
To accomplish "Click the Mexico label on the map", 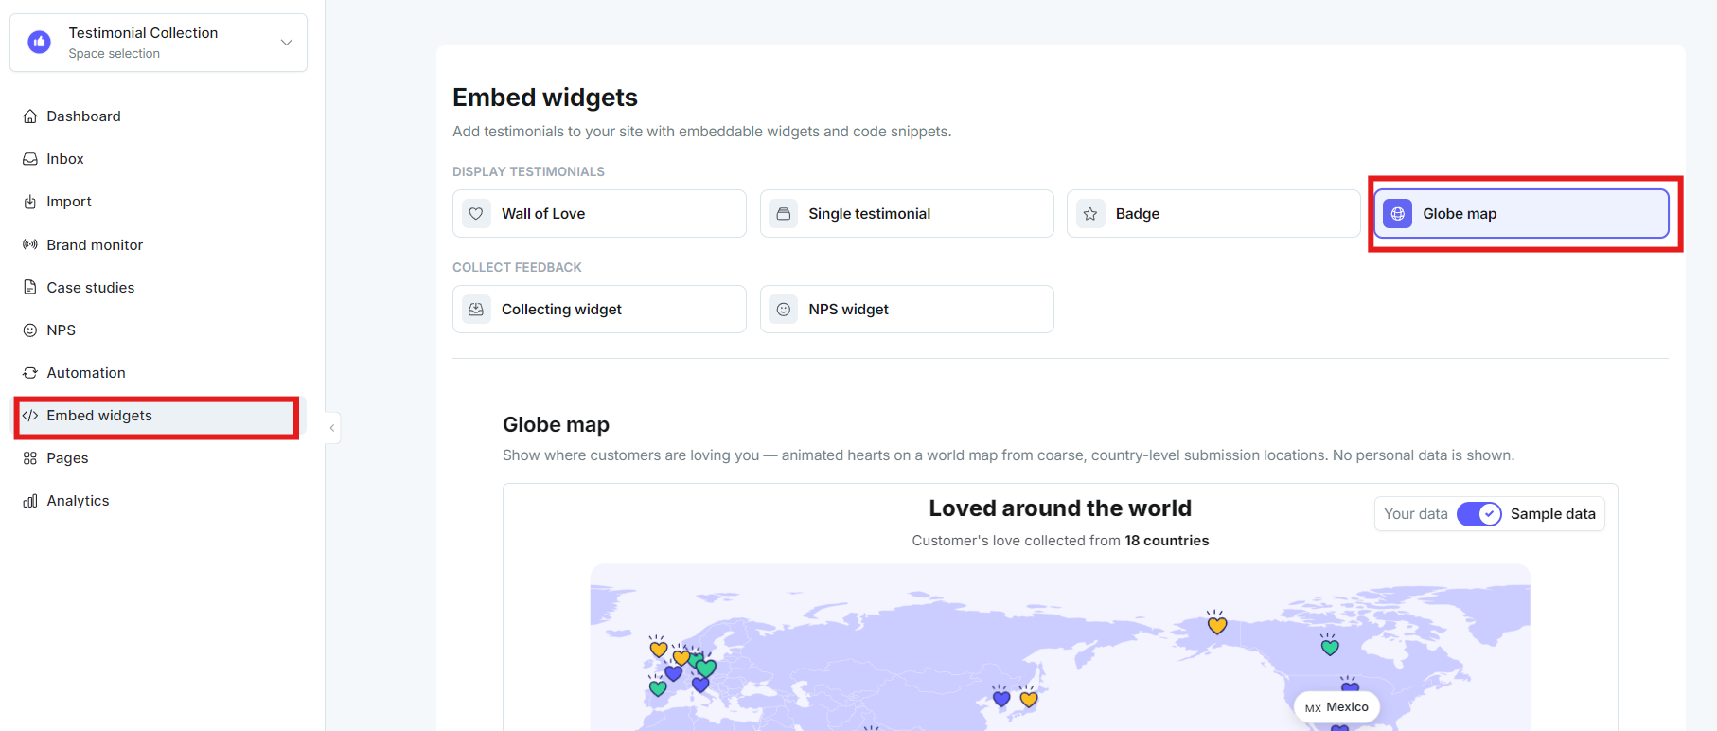I will [1336, 707].
